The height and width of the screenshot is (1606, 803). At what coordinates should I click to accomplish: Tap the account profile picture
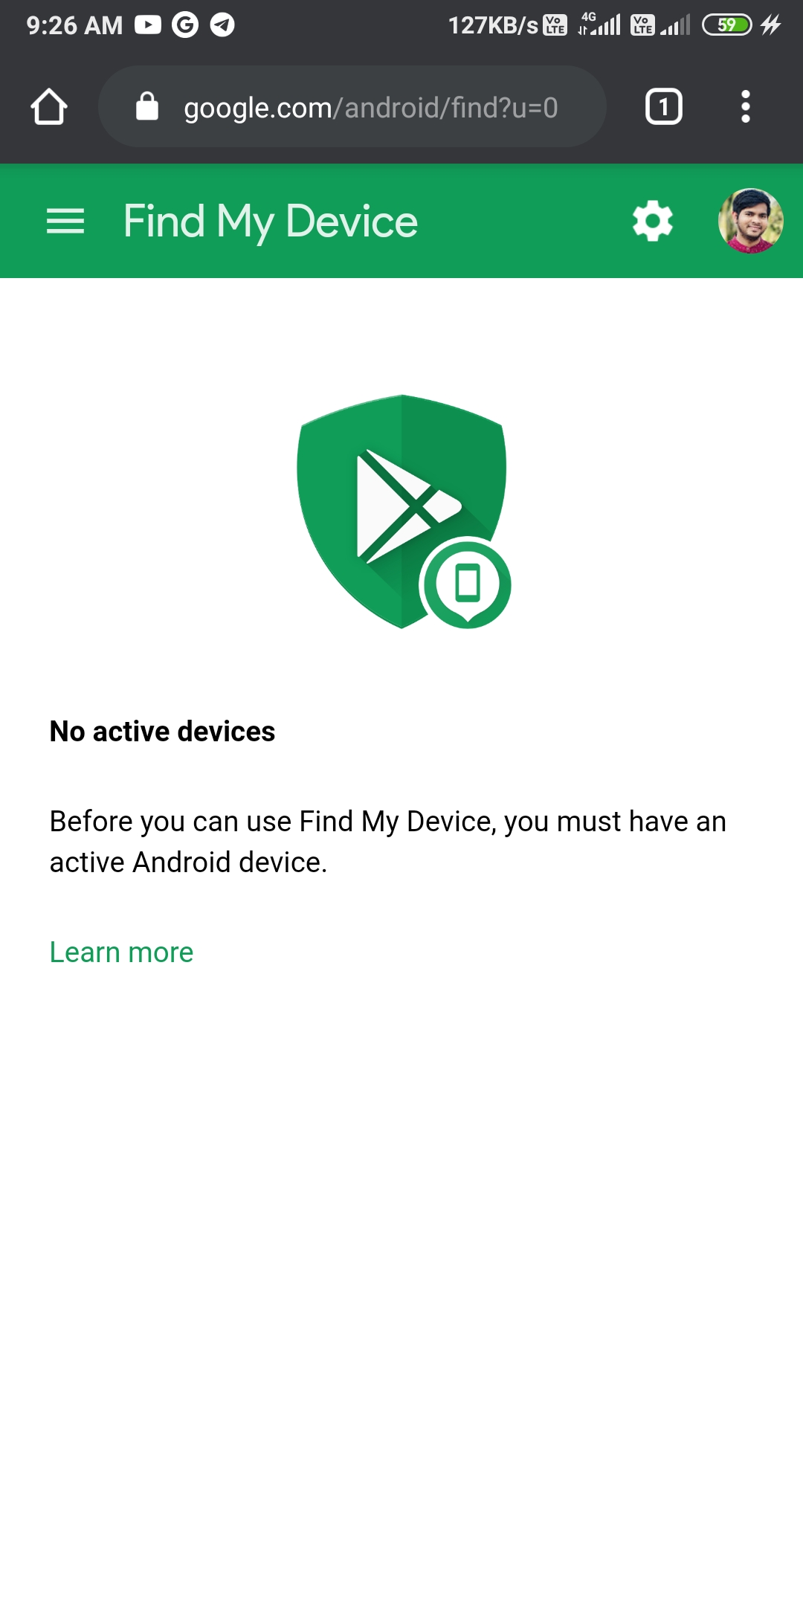click(x=750, y=221)
